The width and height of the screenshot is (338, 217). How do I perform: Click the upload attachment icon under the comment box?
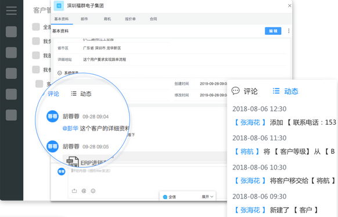tap(74, 191)
